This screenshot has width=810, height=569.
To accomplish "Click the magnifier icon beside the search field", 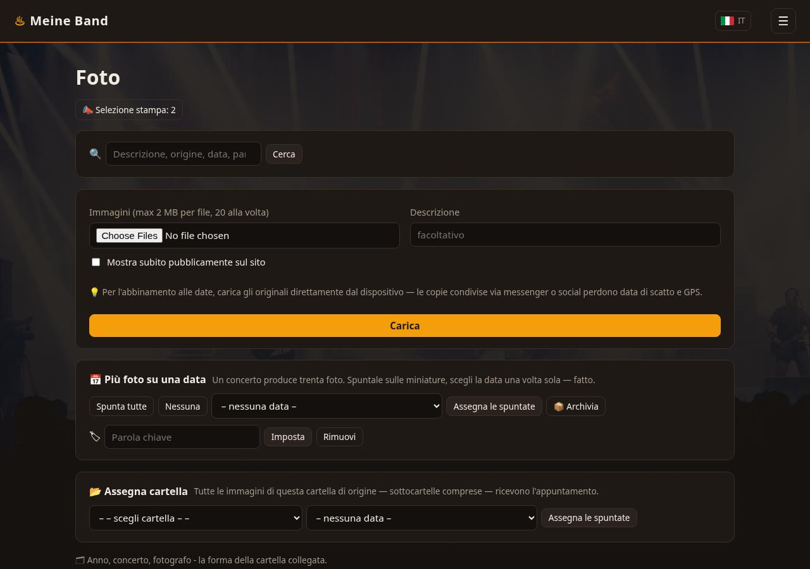I will pyautogui.click(x=95, y=154).
